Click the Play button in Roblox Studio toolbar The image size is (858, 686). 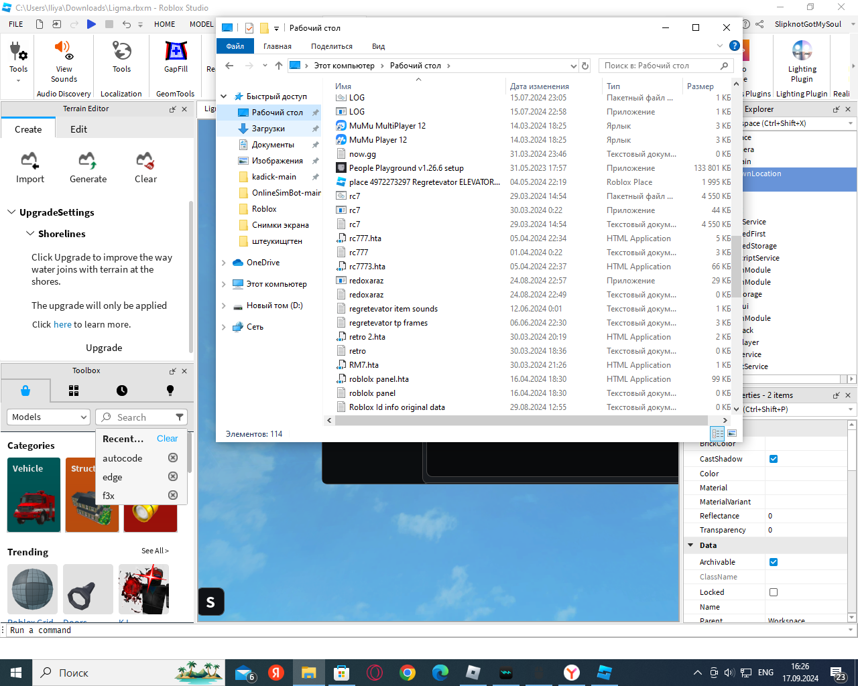91,24
